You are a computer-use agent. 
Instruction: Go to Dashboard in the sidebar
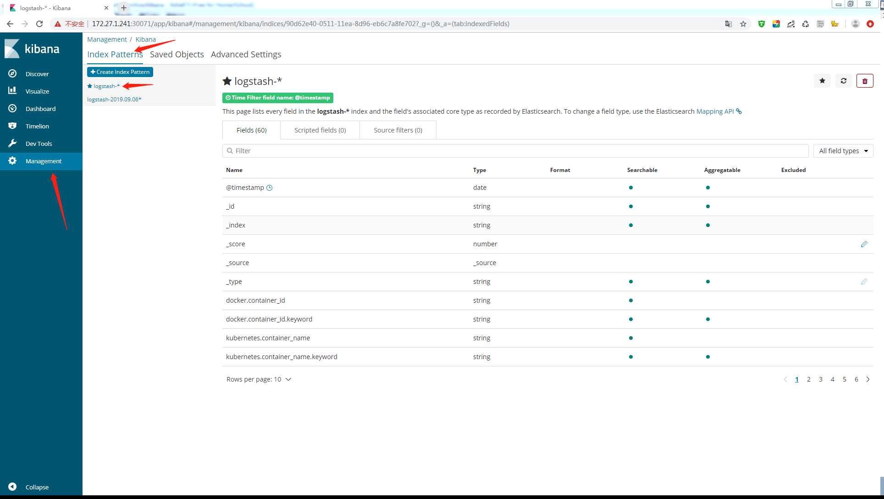point(40,109)
